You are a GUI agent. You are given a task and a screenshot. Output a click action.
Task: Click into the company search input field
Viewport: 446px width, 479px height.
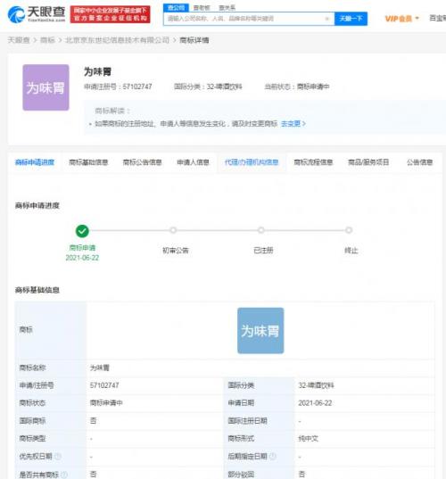[244, 19]
